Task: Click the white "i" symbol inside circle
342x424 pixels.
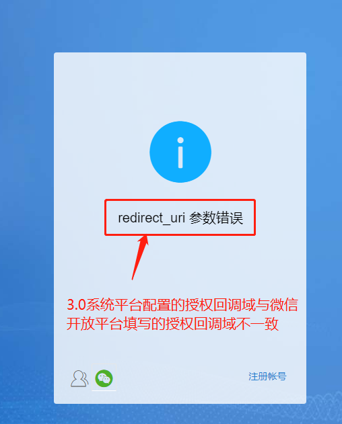Action: 180,153
